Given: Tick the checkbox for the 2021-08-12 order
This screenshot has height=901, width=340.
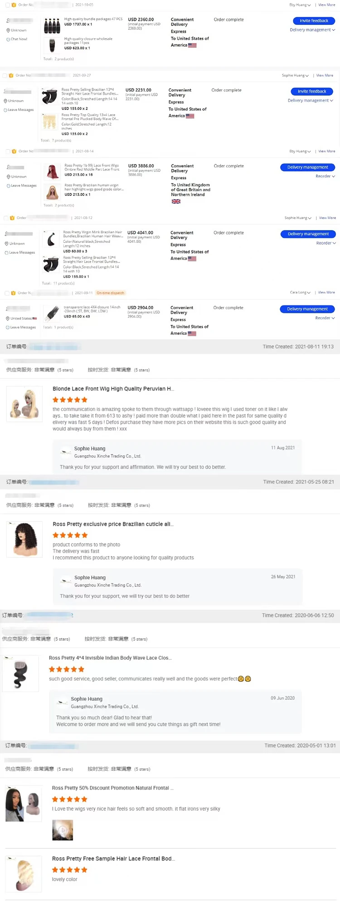Looking at the screenshot, I should (x=6, y=218).
